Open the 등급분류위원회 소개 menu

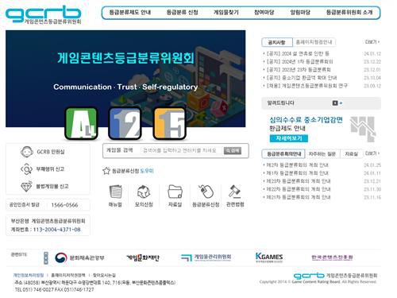pyautogui.click(x=349, y=12)
